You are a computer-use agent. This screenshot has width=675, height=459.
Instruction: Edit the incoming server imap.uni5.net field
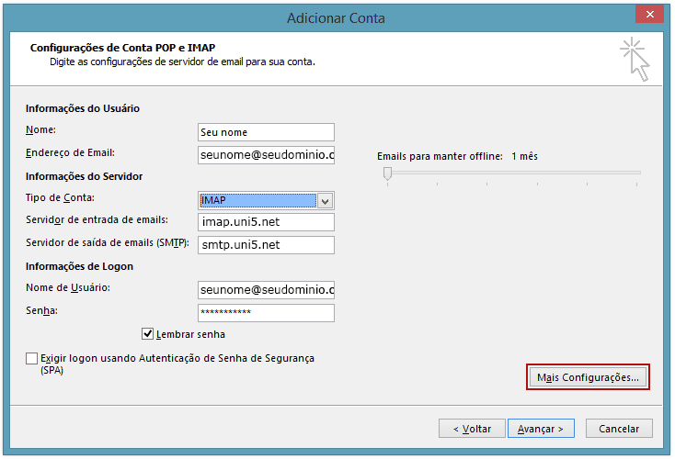click(266, 222)
